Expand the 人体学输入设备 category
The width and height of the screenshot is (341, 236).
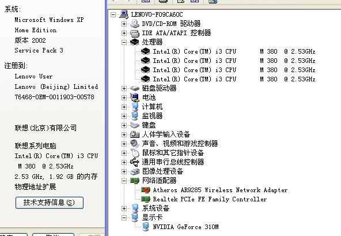pyautogui.click(x=124, y=134)
